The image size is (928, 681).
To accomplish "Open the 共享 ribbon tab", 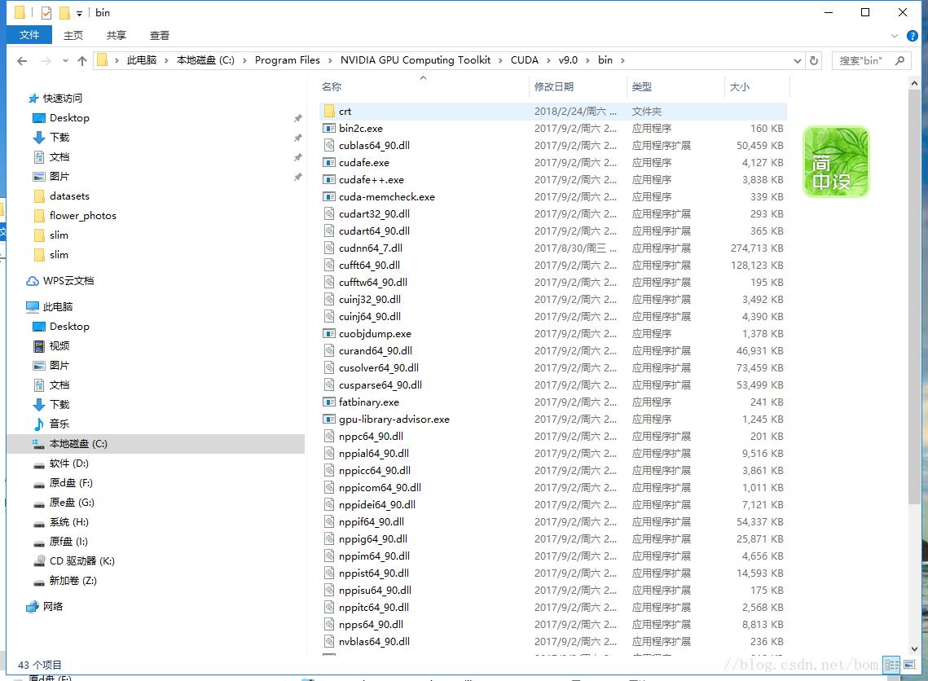I will point(116,35).
